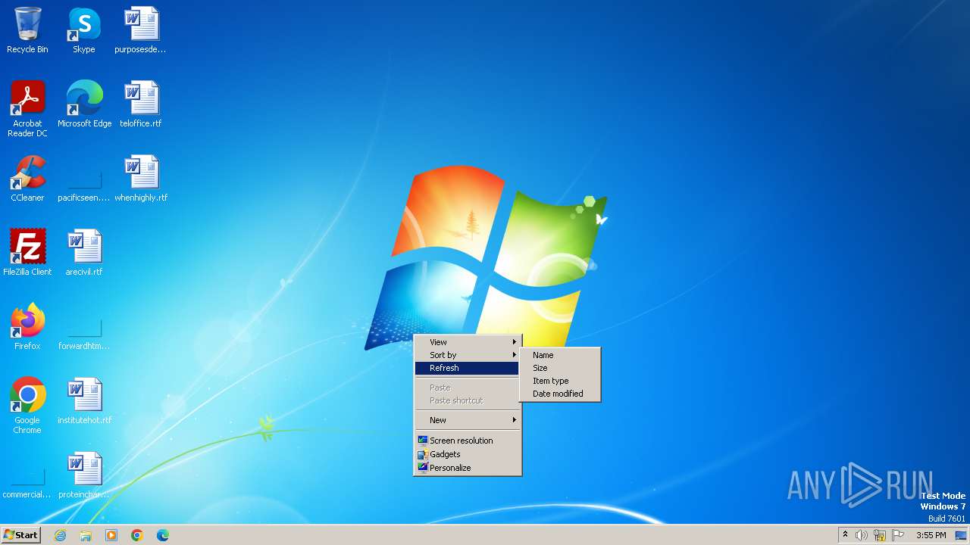Sort desktop icons by Item type
The image size is (970, 545).
[x=559, y=381]
